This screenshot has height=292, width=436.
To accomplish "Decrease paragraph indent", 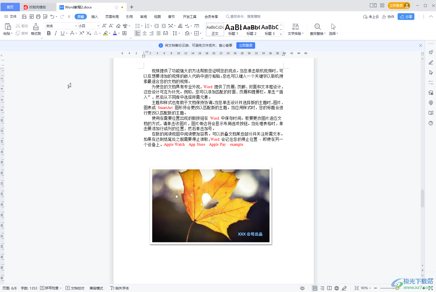I will (157, 26).
